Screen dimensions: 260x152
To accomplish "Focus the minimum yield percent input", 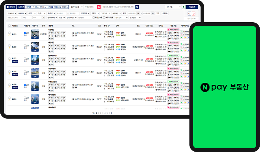I will point(132,13).
